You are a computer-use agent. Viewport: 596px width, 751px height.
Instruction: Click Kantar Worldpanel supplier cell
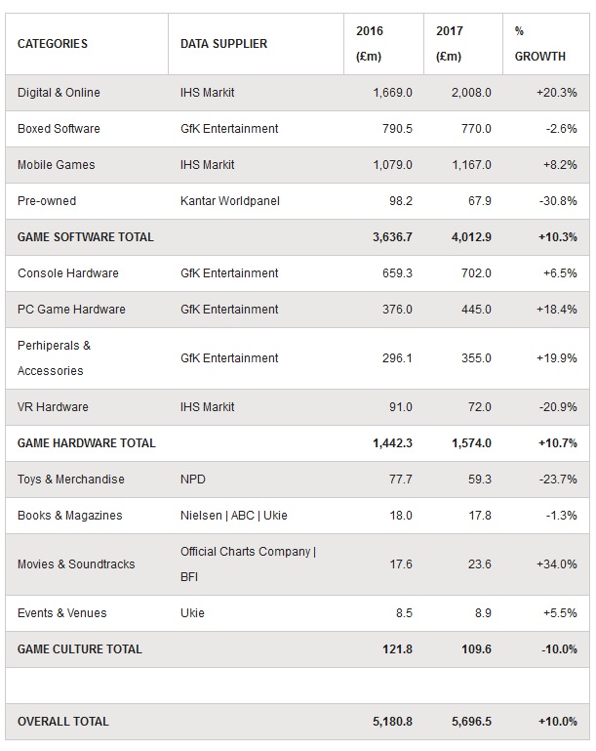pos(230,200)
